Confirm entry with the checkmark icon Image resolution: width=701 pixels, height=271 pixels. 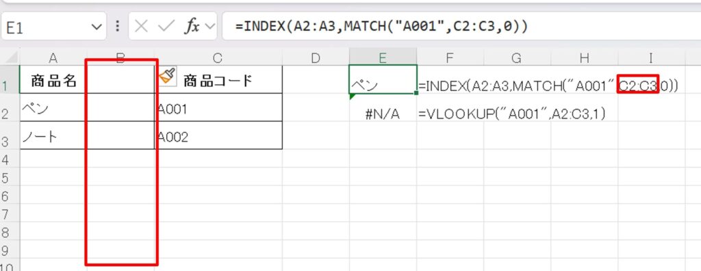tap(166, 27)
